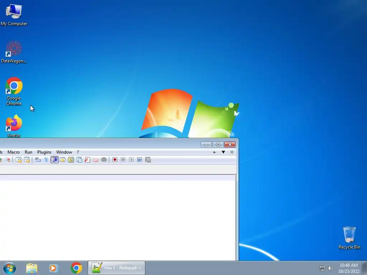Click the menu bar X close-document button
The width and height of the screenshot is (367, 275).
click(x=232, y=152)
